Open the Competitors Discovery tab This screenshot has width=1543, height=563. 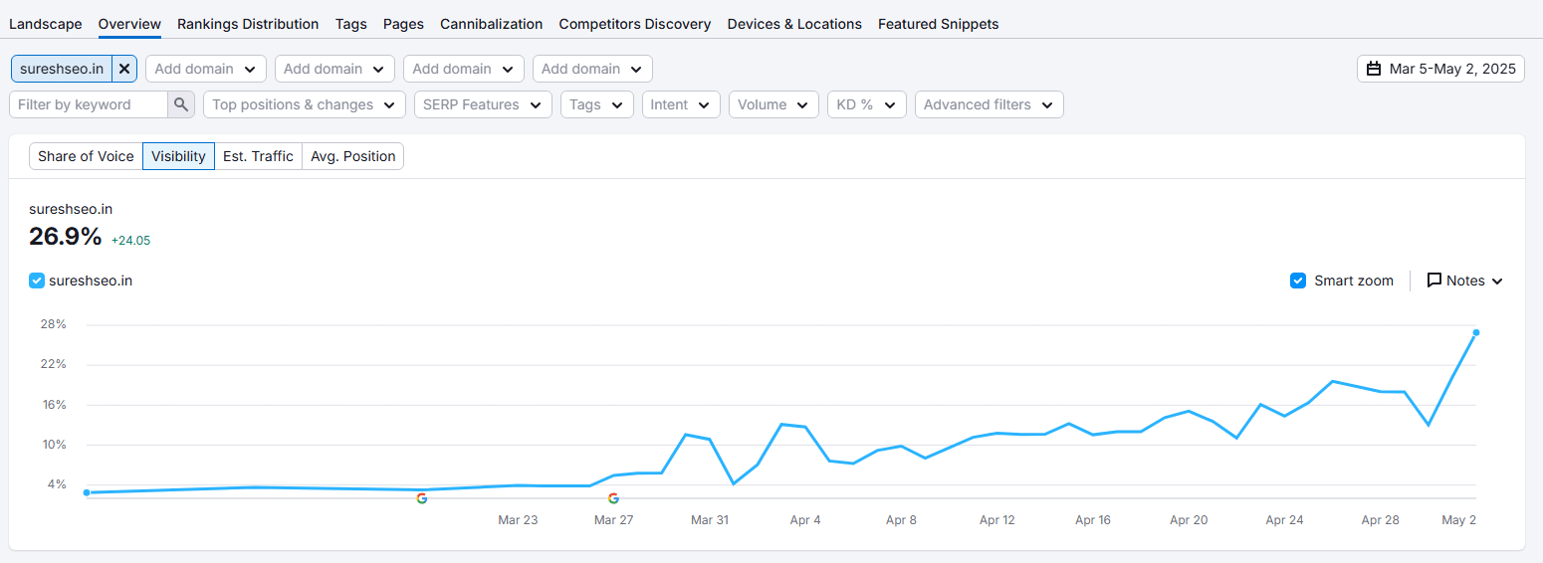[x=634, y=24]
